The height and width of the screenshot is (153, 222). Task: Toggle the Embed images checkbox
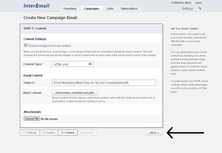point(26,45)
